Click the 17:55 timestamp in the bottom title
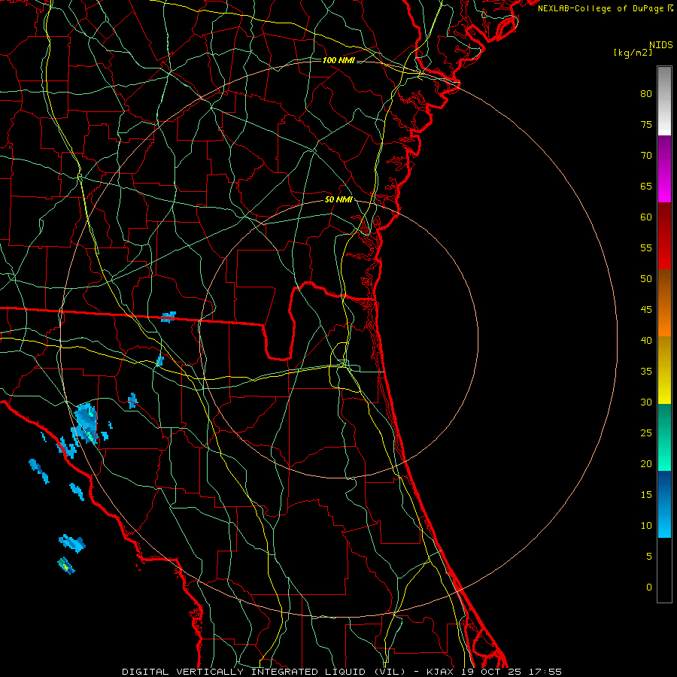The height and width of the screenshot is (677, 677). tap(545, 672)
